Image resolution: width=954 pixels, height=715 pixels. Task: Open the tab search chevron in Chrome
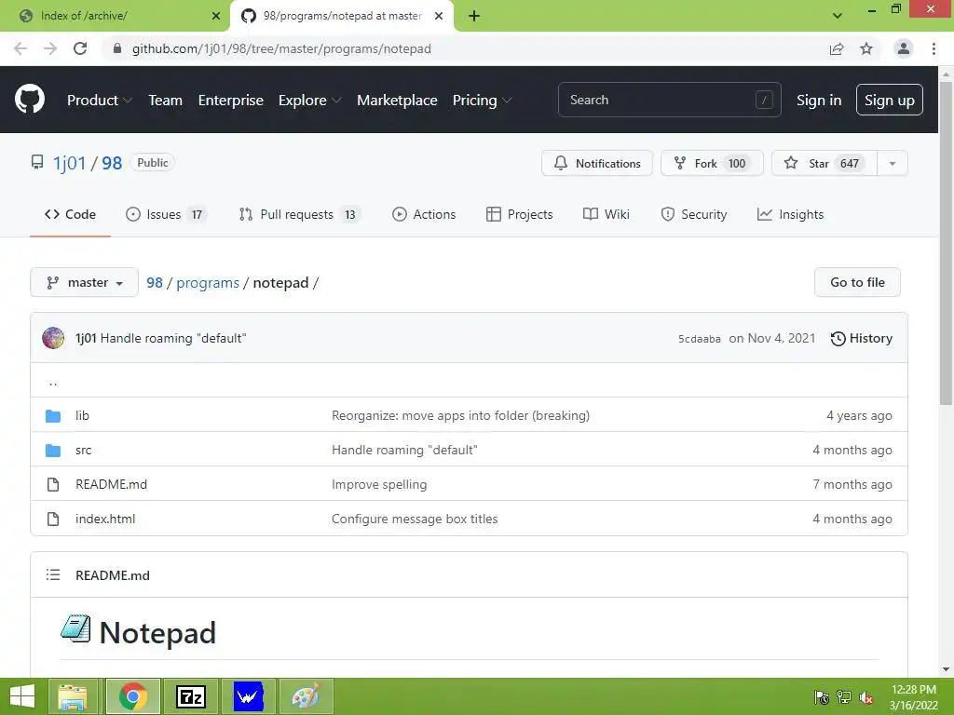click(838, 16)
